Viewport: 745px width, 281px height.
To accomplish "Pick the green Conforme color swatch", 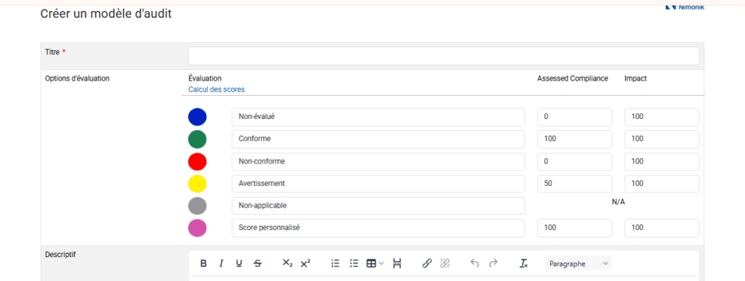I will [197, 139].
